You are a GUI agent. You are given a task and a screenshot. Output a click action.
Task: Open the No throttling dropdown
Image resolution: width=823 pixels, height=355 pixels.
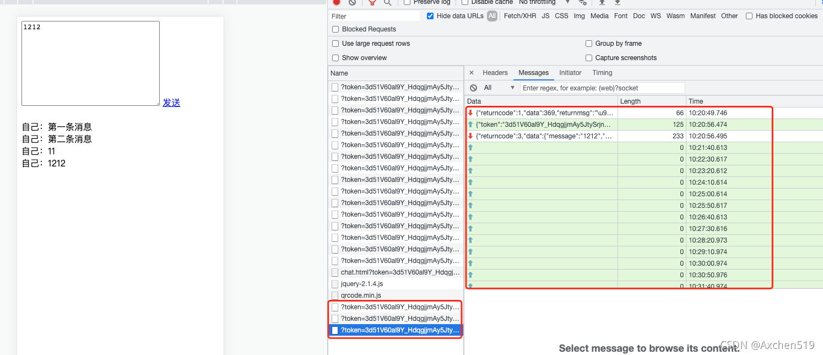(x=544, y=2)
